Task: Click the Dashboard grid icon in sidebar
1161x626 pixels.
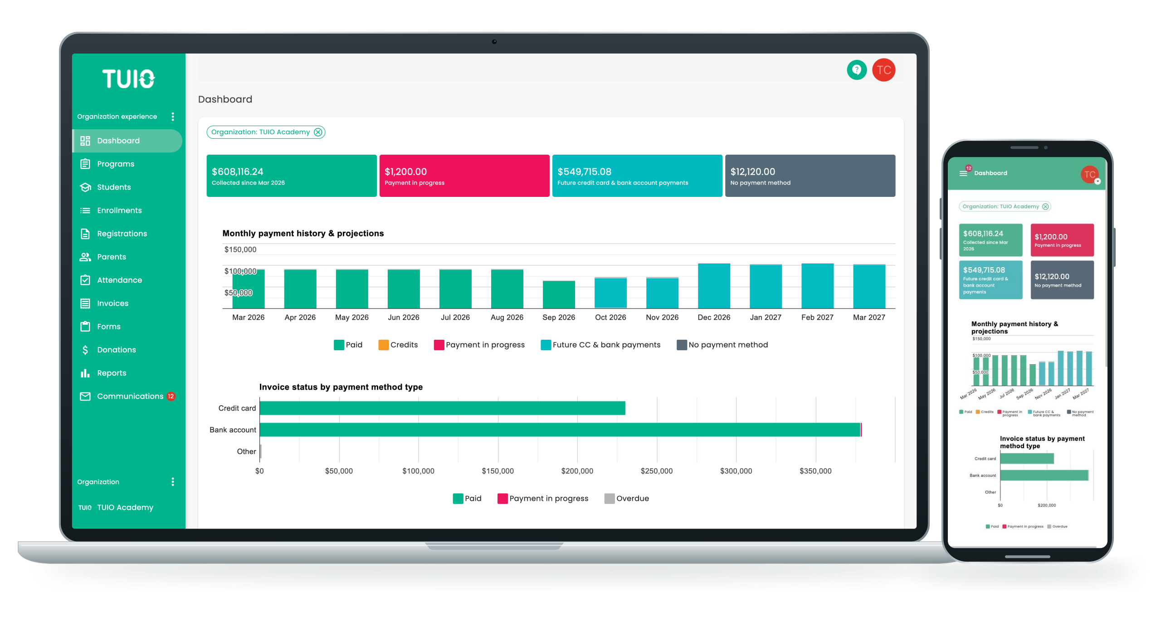Action: pos(85,141)
